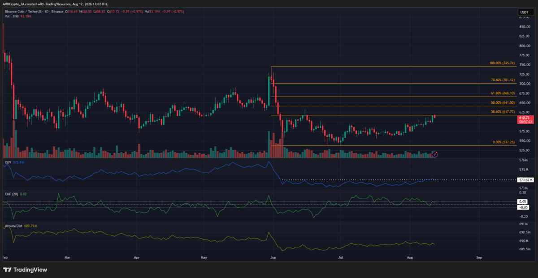Click the Apr label on the time axis

pyautogui.click(x=137, y=258)
